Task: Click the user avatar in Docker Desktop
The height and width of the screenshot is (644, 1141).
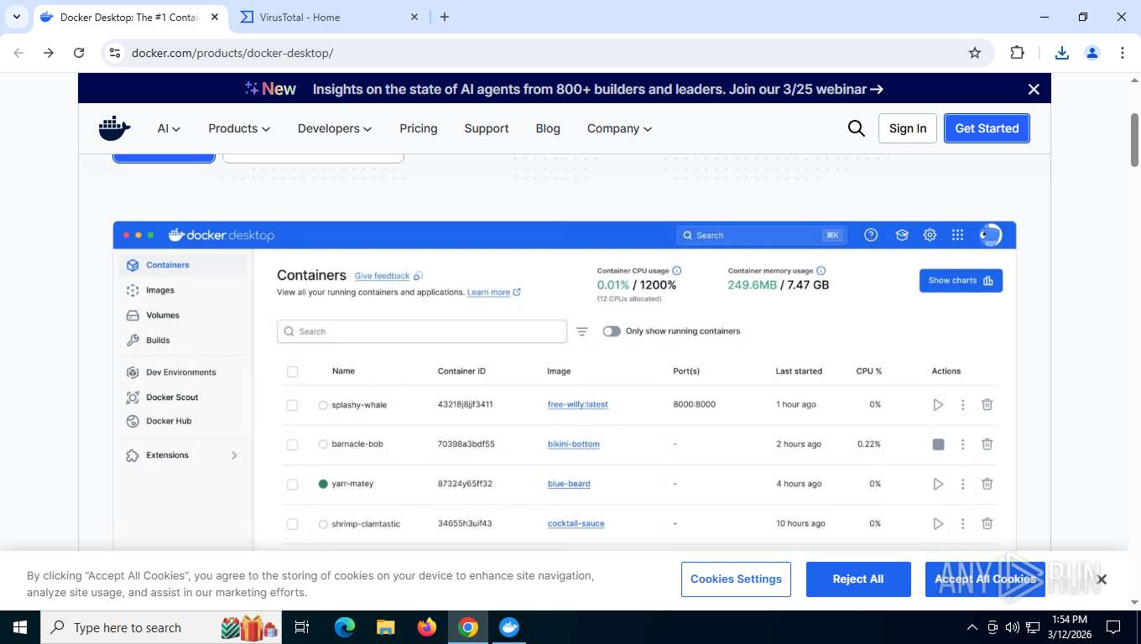Action: click(990, 235)
